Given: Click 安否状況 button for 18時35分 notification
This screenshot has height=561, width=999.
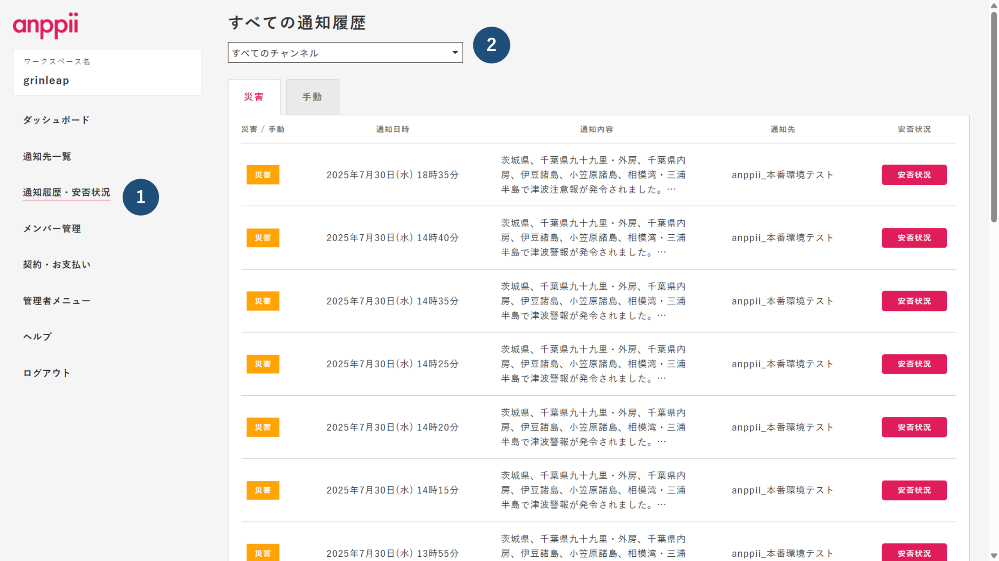Looking at the screenshot, I should point(914,175).
